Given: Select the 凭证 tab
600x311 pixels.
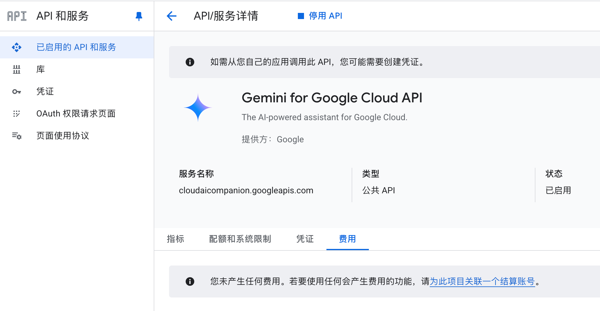Looking at the screenshot, I should [305, 239].
